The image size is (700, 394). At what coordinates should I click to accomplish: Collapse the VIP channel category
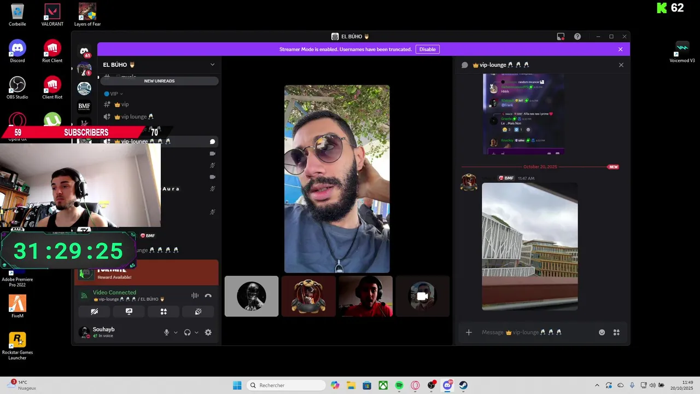113,94
